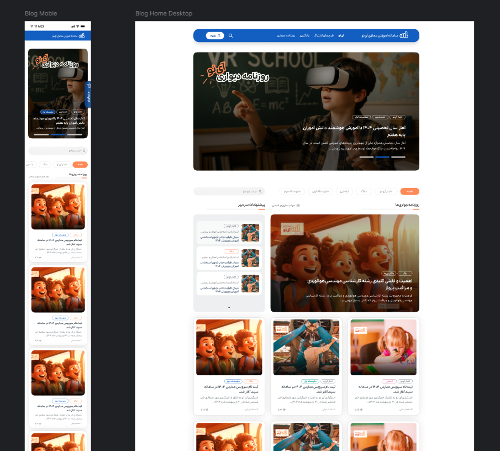Open 'روزنامه دیواری' nav menu item
The width and height of the screenshot is (500, 451).
point(286,35)
